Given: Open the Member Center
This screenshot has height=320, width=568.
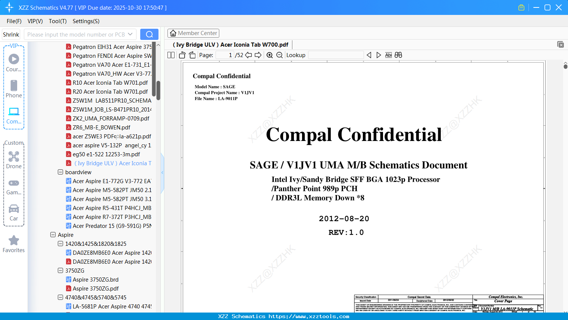Looking at the screenshot, I should click(x=193, y=33).
